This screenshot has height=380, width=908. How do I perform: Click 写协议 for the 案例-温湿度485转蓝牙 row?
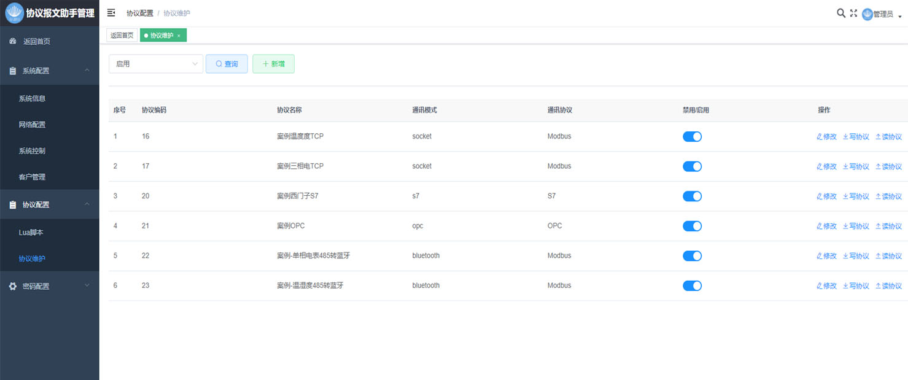click(856, 286)
